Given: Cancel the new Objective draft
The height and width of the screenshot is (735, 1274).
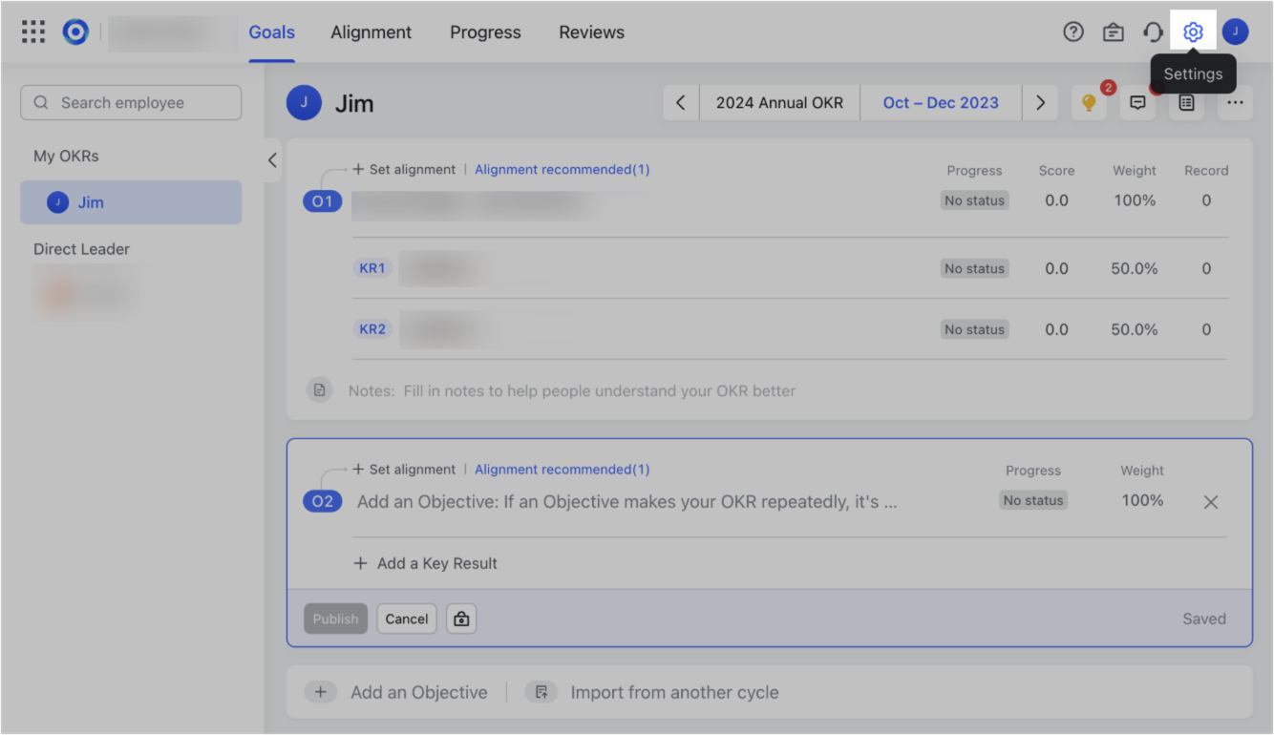Looking at the screenshot, I should point(406,619).
